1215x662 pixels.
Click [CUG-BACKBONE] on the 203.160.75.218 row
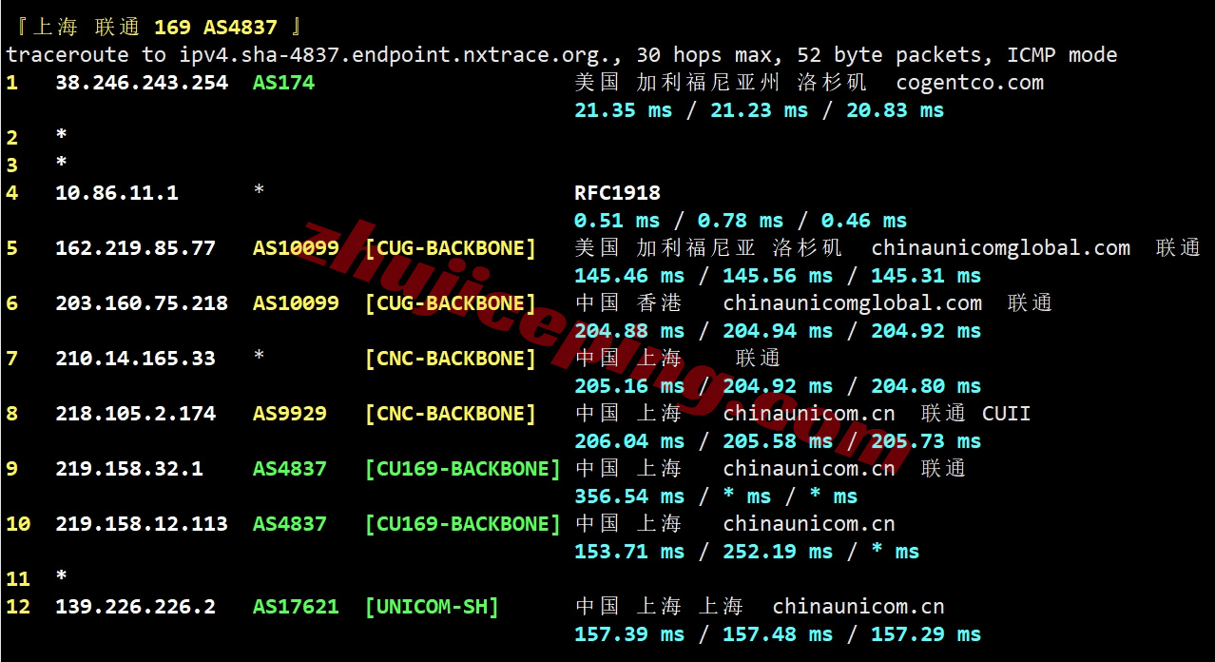(451, 303)
